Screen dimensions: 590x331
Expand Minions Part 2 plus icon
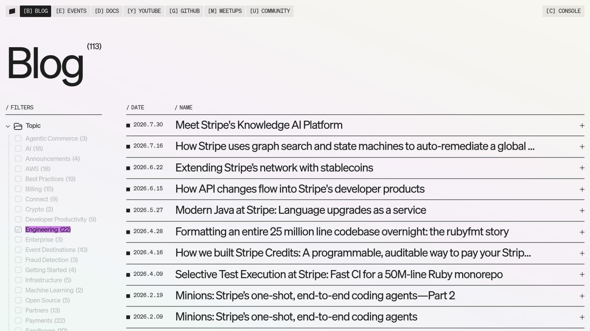click(582, 296)
